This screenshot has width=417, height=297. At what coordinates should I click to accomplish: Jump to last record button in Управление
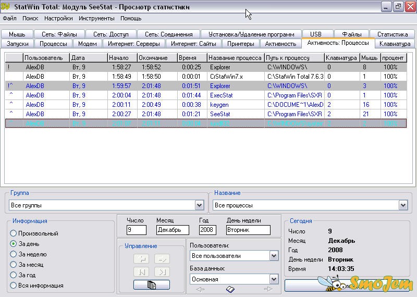pyautogui.click(x=162, y=272)
